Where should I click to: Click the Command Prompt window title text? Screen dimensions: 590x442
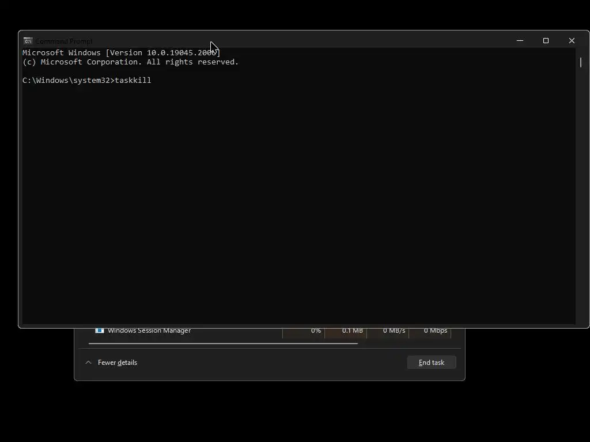click(63, 41)
